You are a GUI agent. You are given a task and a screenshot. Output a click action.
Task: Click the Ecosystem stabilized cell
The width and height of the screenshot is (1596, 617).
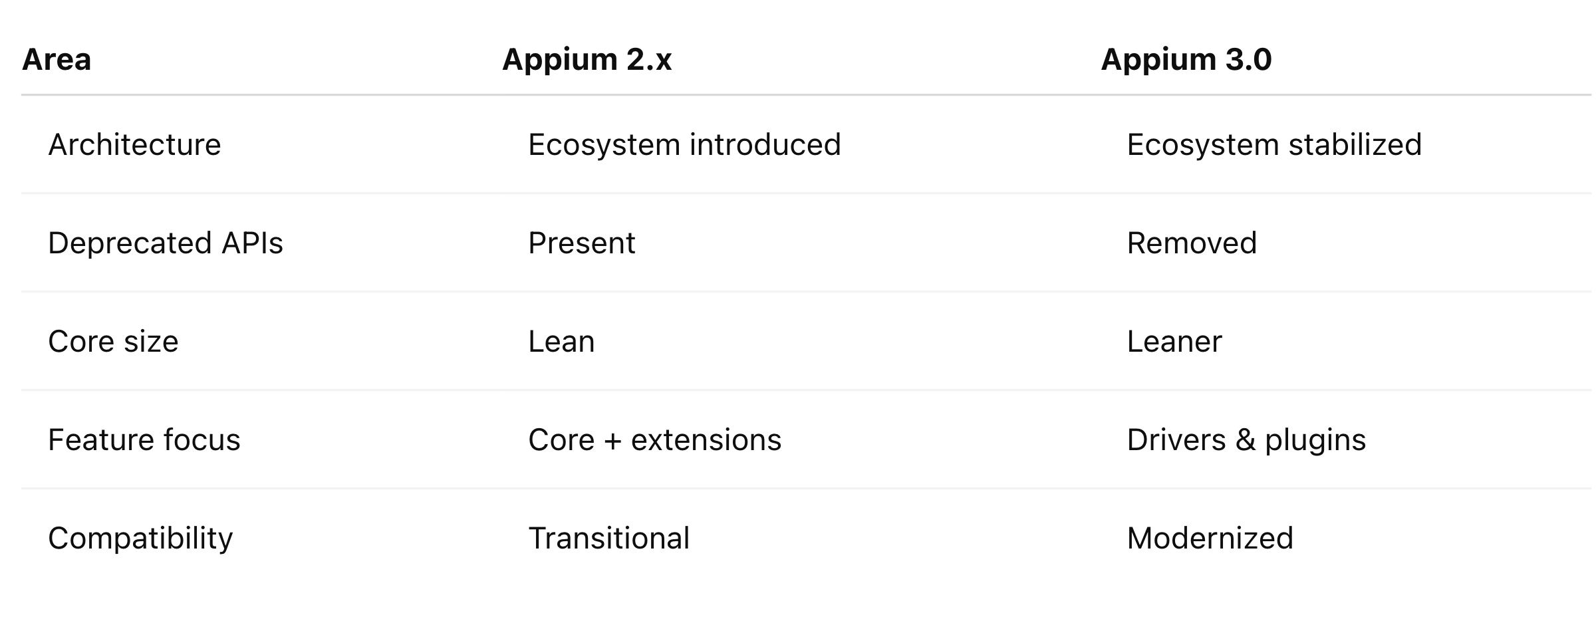click(1274, 145)
